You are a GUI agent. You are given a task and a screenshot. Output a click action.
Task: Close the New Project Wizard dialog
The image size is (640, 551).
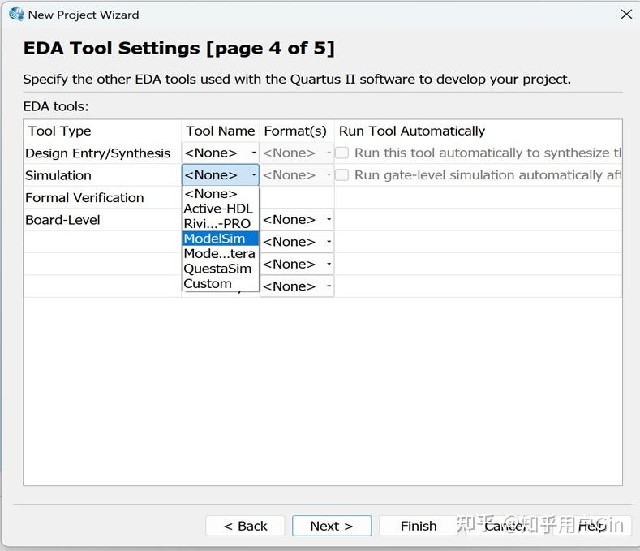click(626, 14)
